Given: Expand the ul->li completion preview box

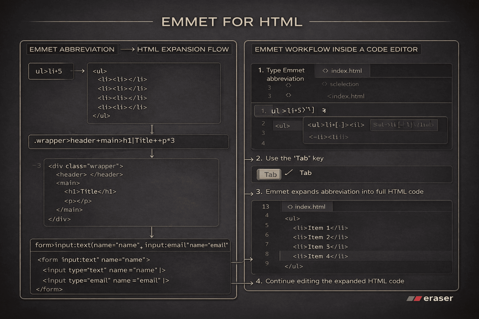Looking at the screenshot, I should [404, 125].
